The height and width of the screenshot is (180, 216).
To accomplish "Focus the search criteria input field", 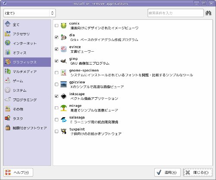I will coord(176,13).
